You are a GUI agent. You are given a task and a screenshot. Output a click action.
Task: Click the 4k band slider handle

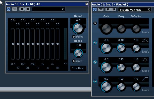click(48, 44)
